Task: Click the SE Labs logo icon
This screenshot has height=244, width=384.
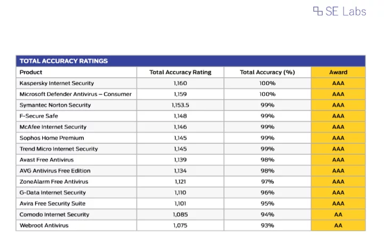Action: [x=318, y=11]
